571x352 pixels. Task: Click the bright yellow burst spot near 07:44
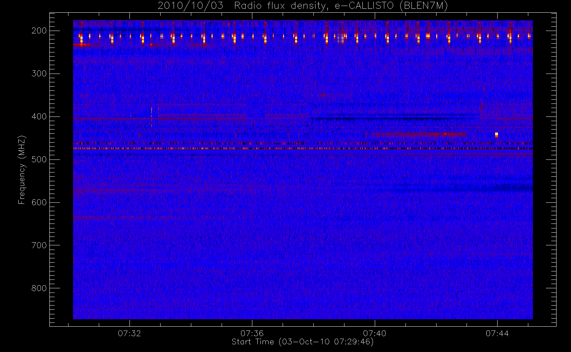point(497,134)
